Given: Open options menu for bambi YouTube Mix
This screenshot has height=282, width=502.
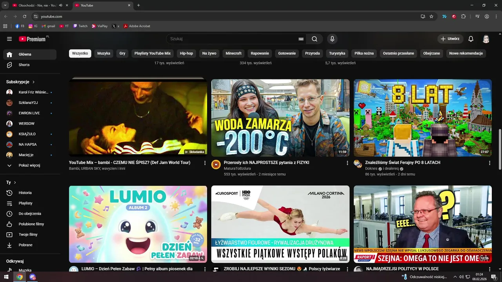Looking at the screenshot, I should pyautogui.click(x=205, y=163).
